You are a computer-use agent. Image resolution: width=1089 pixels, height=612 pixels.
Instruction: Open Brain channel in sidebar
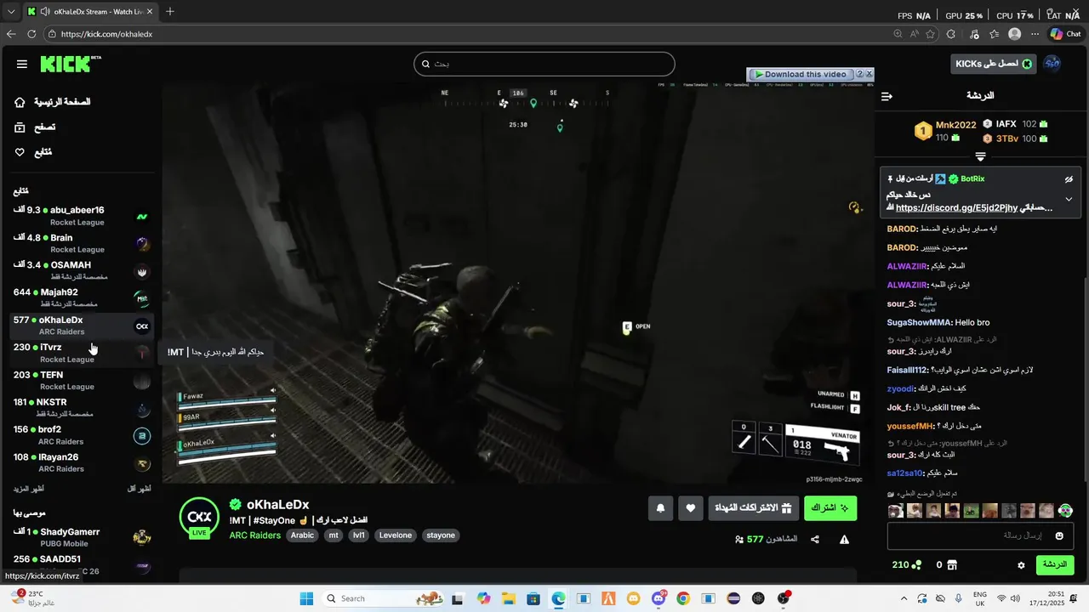click(x=82, y=243)
